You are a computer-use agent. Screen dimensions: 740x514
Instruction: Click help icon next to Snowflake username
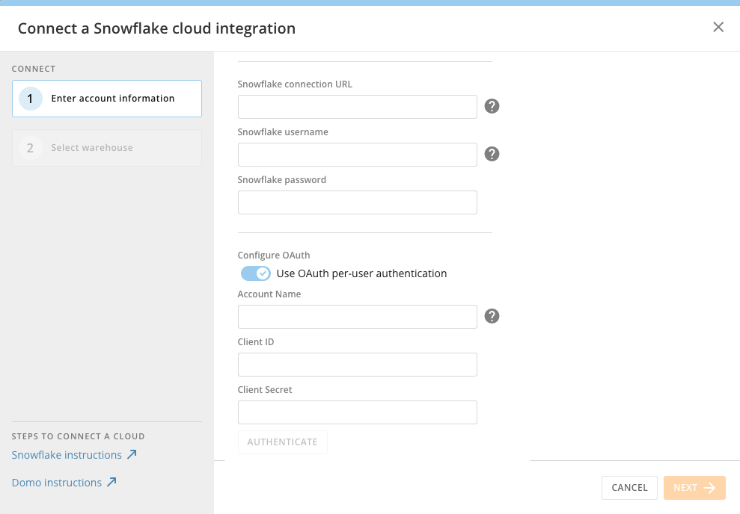(x=492, y=154)
